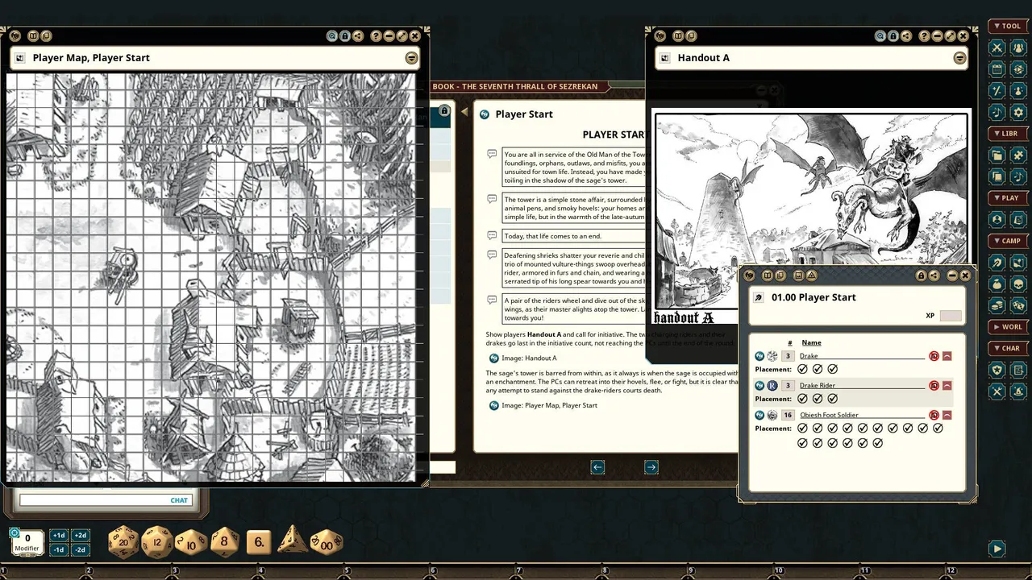Click the zoom-to-fit icon in Player Map window
This screenshot has width=1032, height=580.
332,36
